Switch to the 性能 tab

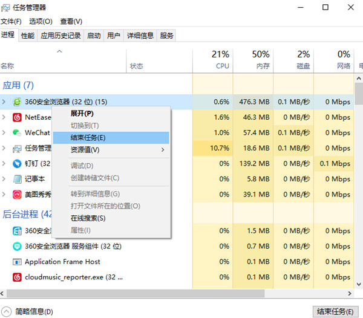click(x=28, y=36)
